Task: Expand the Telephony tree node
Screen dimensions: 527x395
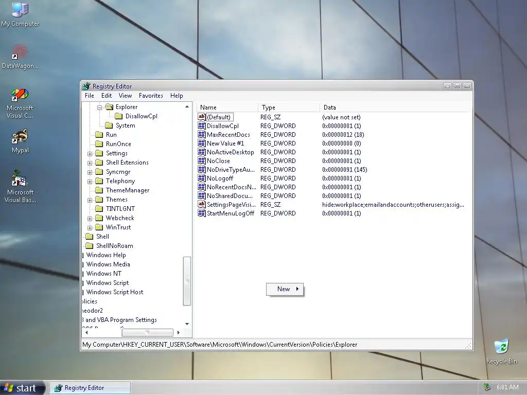Action: point(90,182)
